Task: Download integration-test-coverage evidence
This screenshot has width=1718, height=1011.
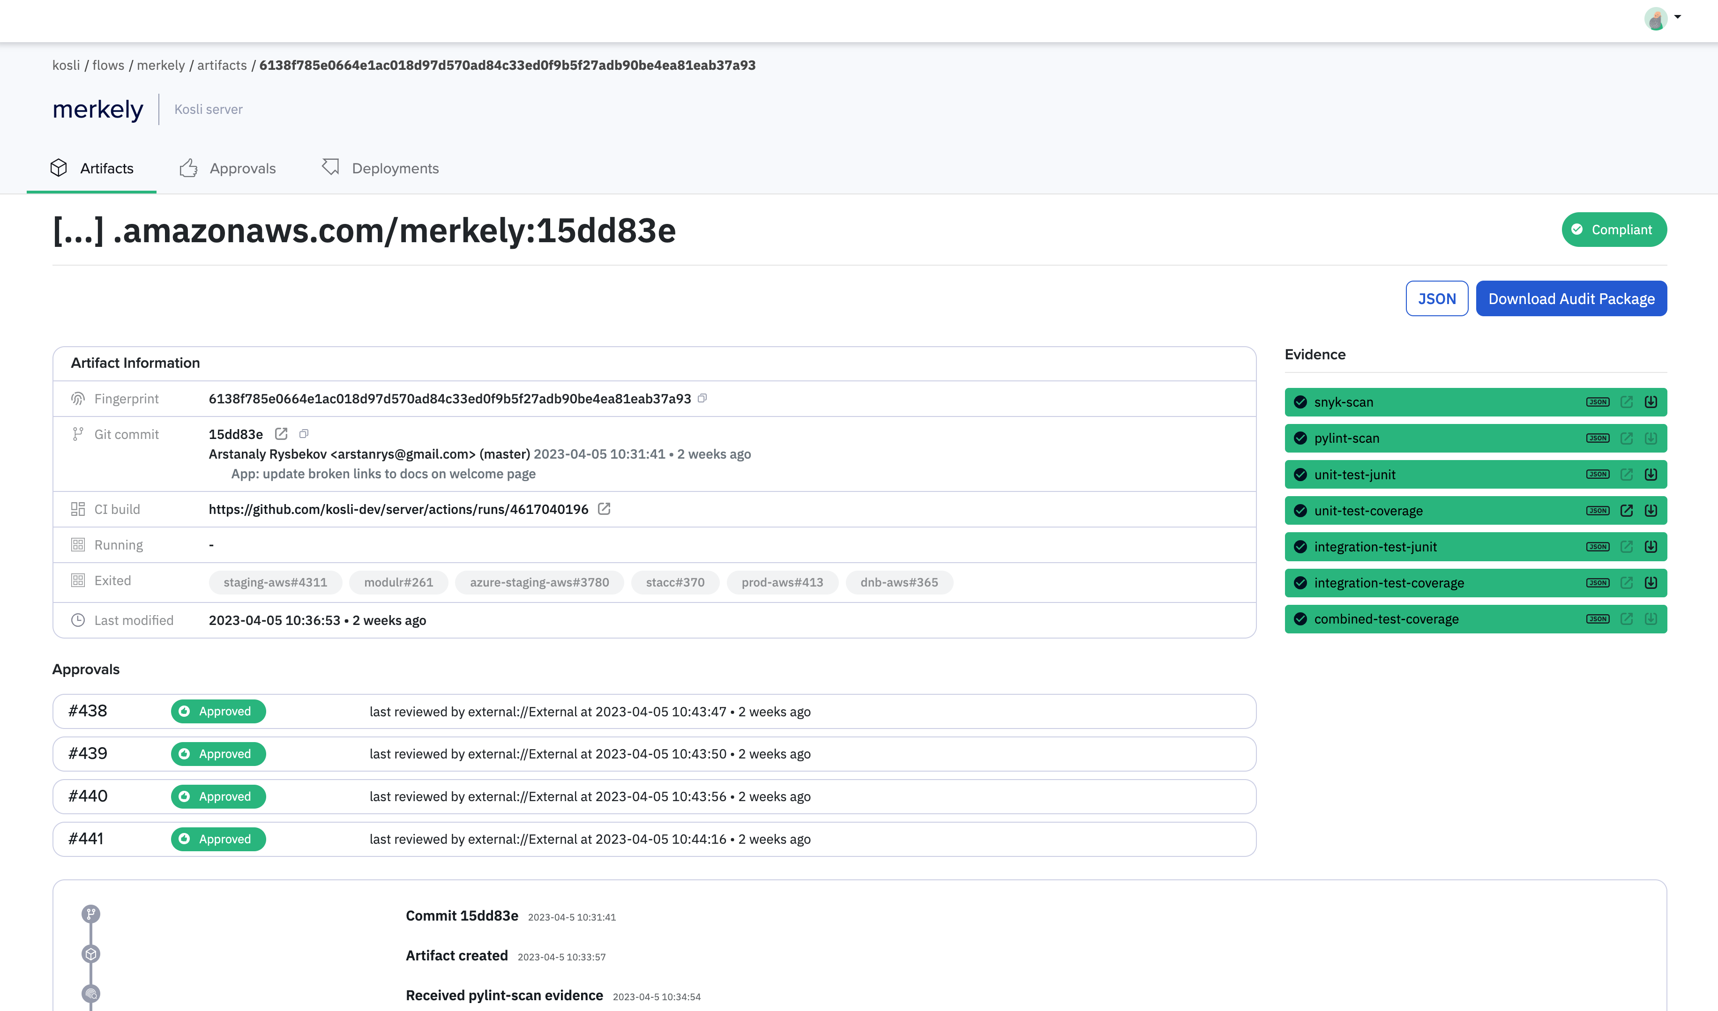Action: point(1651,583)
